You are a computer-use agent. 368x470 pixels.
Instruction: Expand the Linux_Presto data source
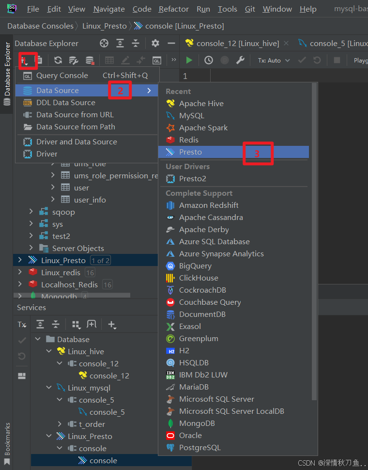point(20,260)
